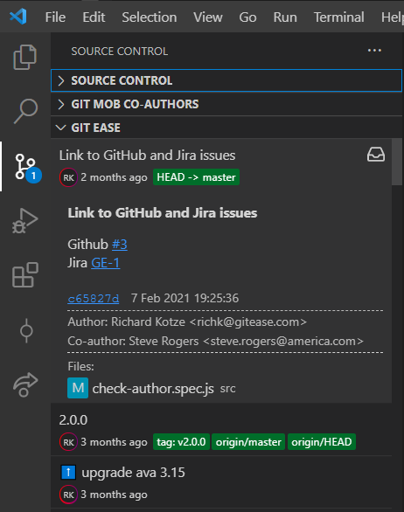Viewport: 404px width, 512px height.
Task: Select the Source Control activity icon
Action: coord(25,167)
